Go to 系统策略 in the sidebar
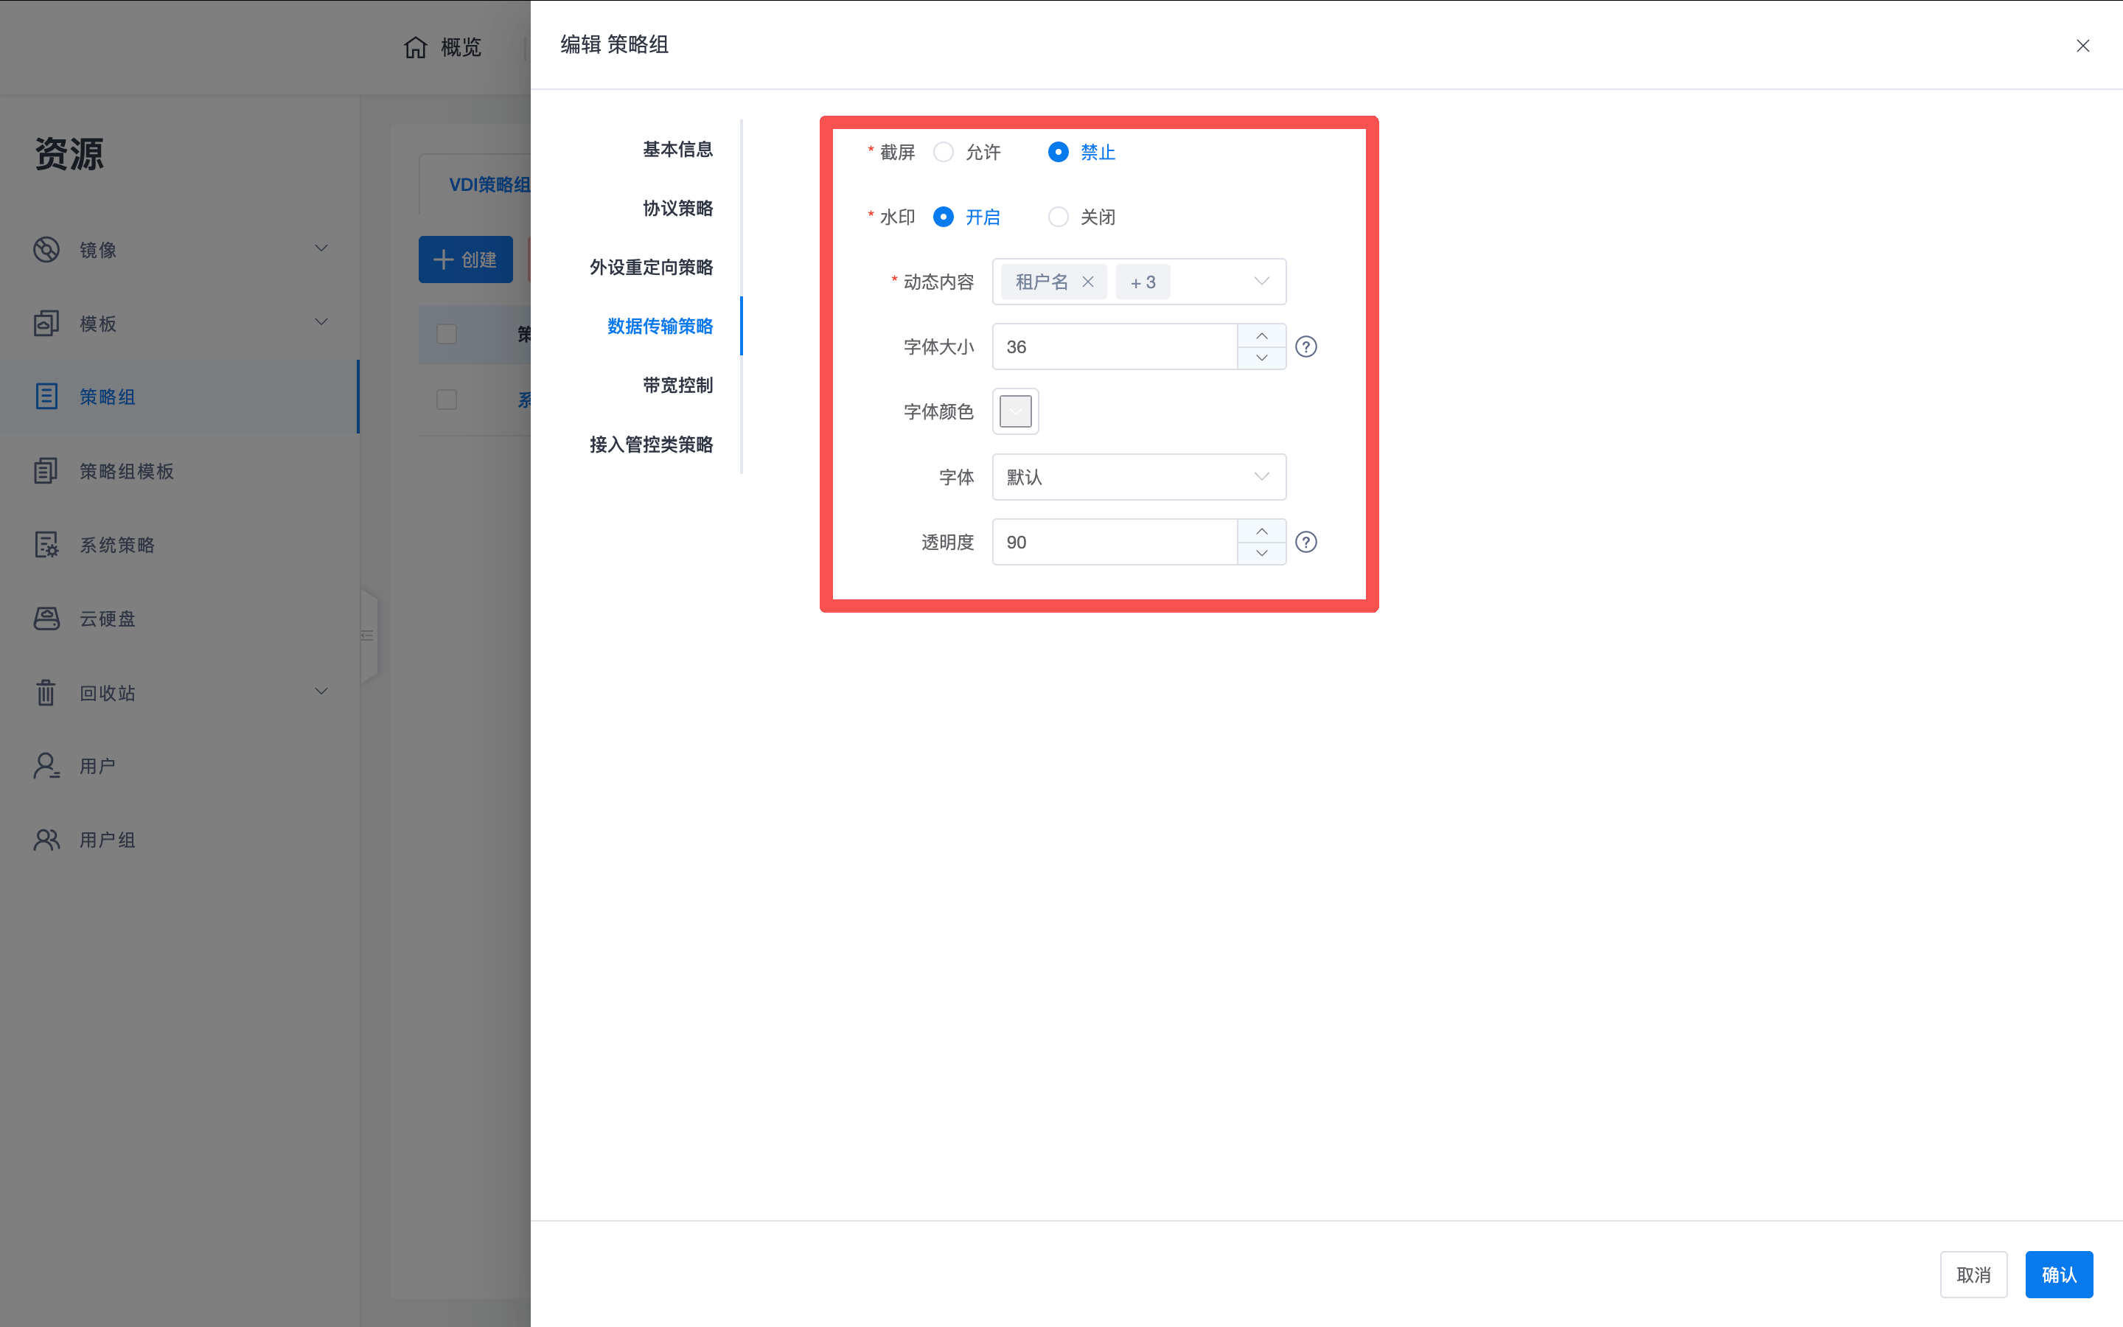The width and height of the screenshot is (2123, 1327). [116, 544]
